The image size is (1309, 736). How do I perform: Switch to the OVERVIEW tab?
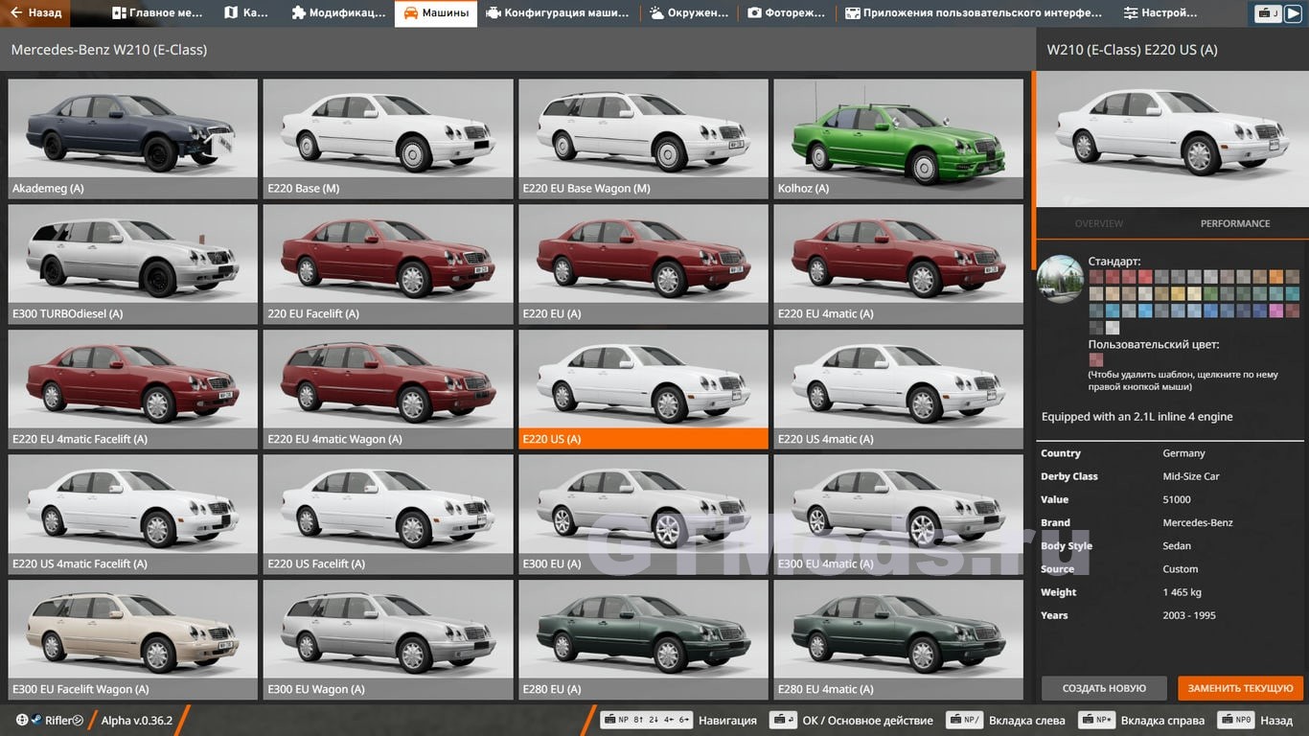click(x=1098, y=223)
